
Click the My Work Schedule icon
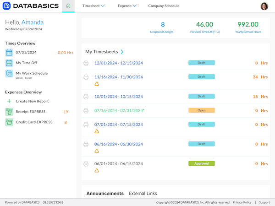pyautogui.click(x=9, y=74)
